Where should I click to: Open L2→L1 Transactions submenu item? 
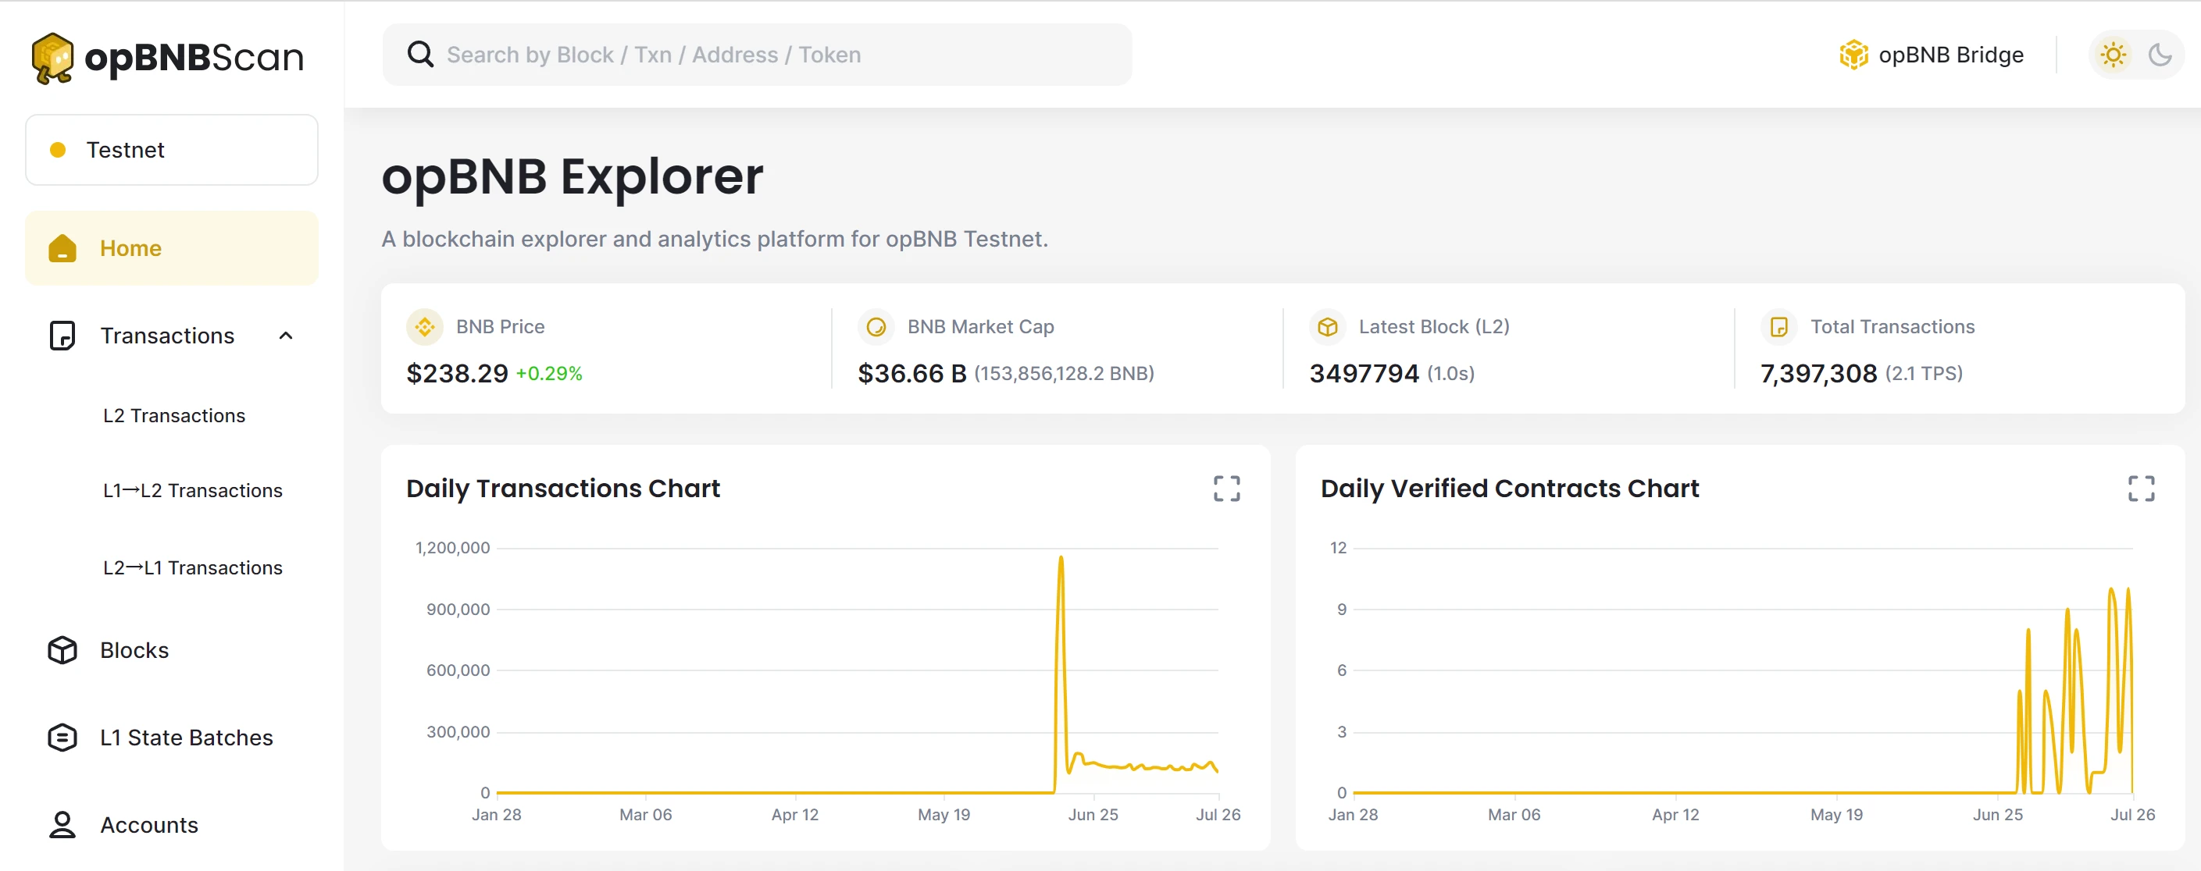click(x=192, y=568)
